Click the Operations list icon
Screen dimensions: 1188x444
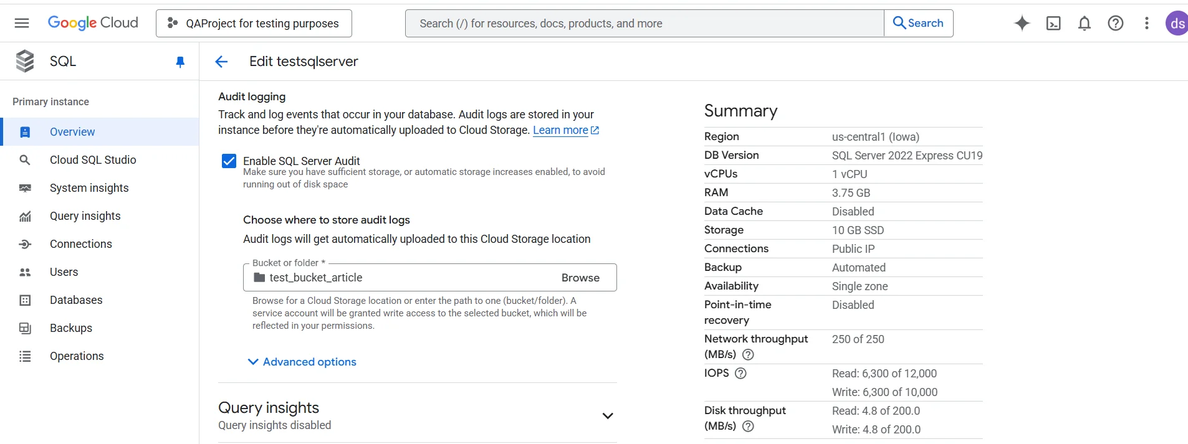(x=25, y=356)
